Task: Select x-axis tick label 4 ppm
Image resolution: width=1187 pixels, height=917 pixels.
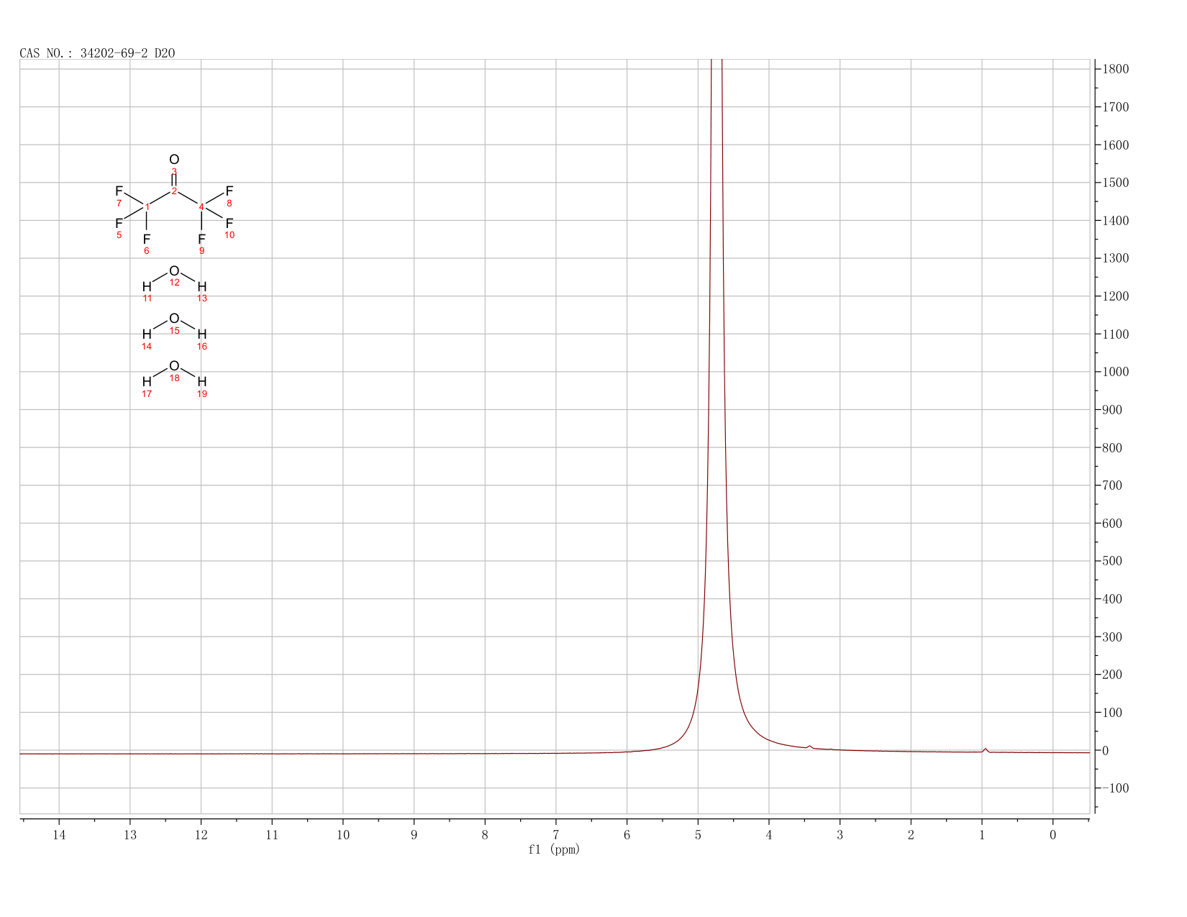Action: pos(769,835)
